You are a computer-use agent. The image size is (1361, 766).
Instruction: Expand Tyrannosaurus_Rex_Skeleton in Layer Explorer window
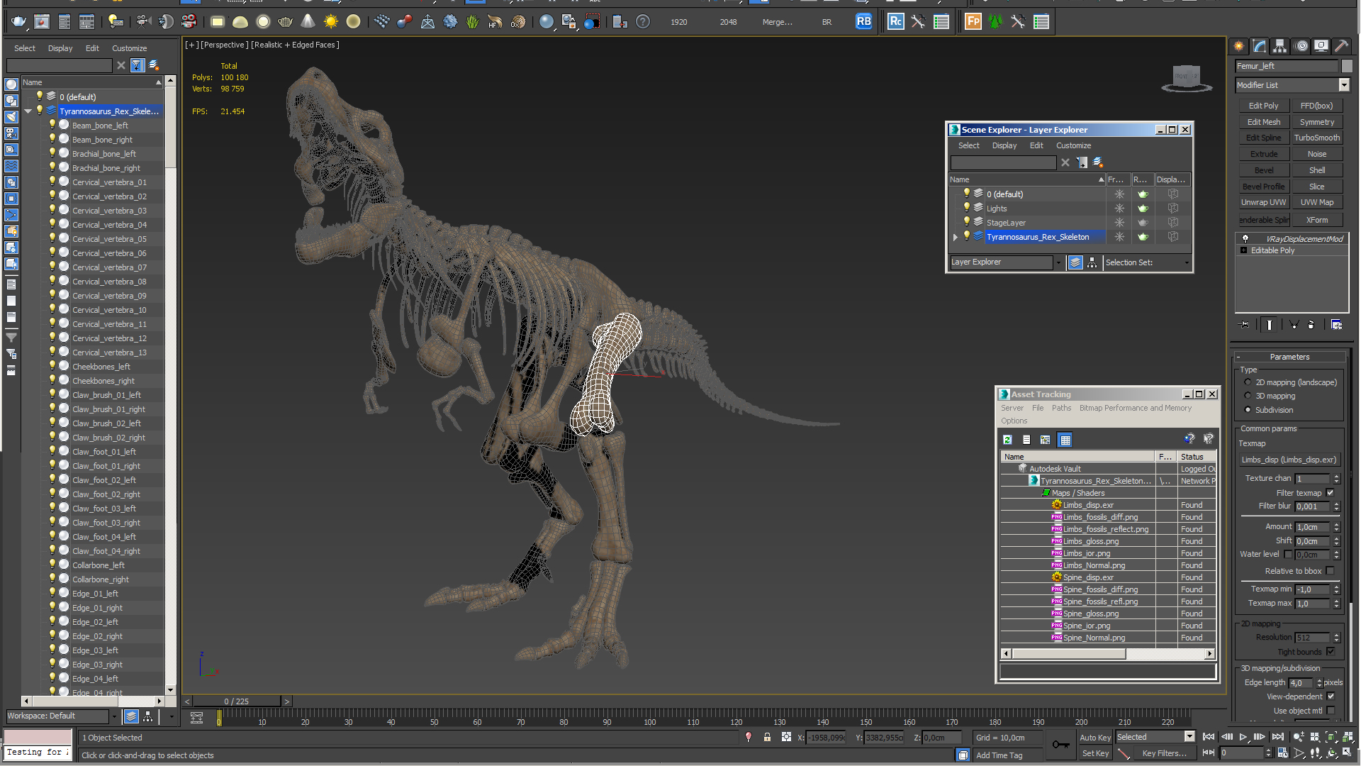pos(956,237)
